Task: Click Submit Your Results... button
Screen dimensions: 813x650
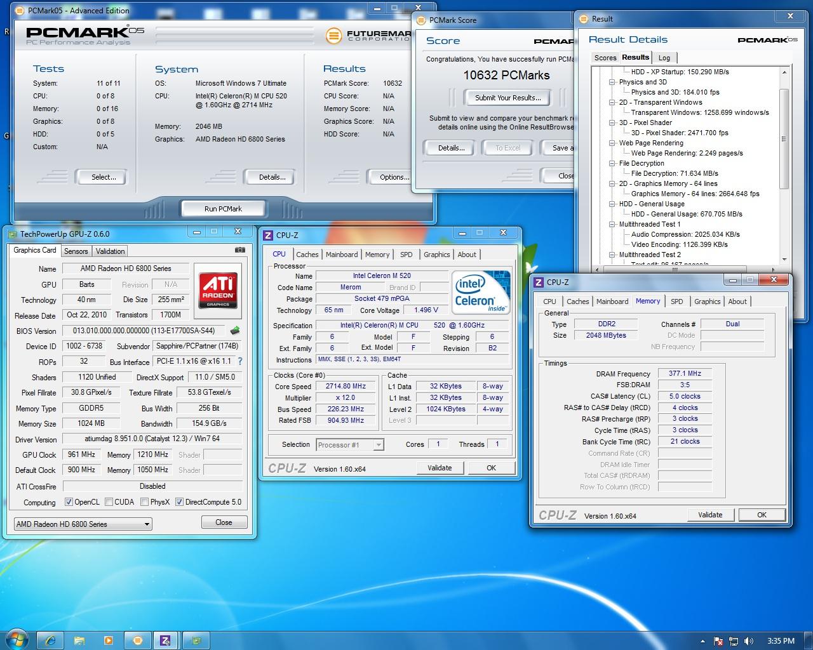Action: [x=508, y=98]
